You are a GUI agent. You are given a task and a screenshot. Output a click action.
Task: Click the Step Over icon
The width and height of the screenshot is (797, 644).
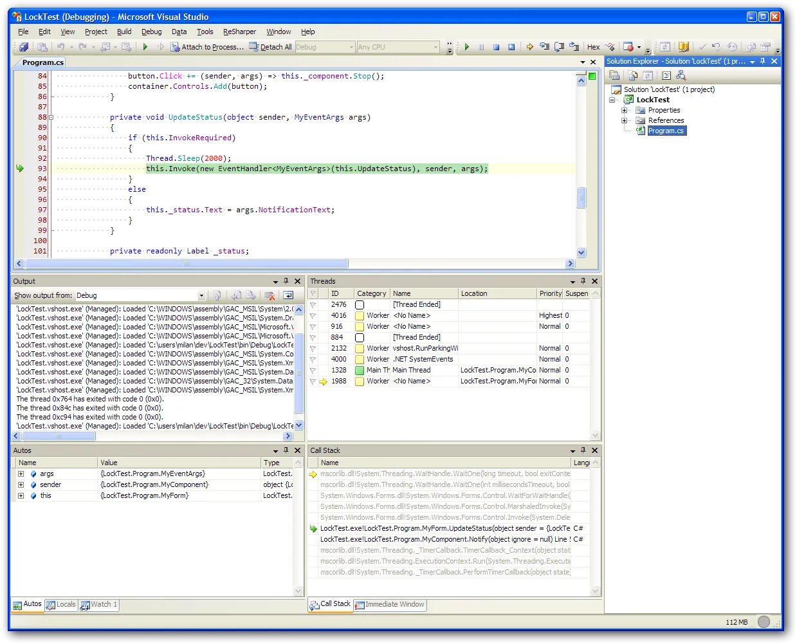pos(559,47)
